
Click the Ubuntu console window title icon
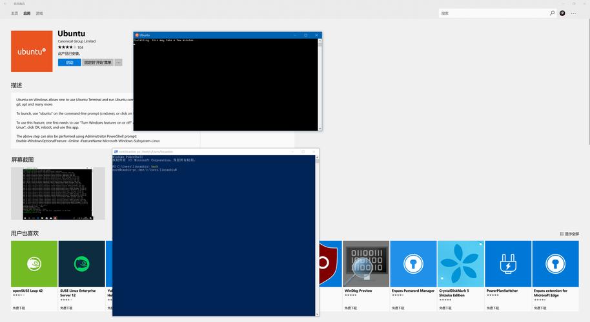coord(137,35)
